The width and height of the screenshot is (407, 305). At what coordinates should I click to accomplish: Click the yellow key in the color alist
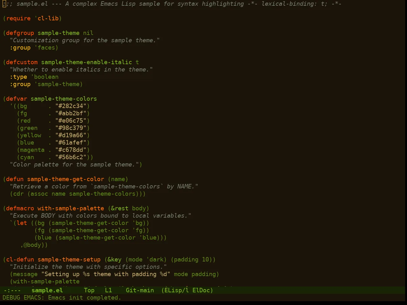tap(31, 135)
